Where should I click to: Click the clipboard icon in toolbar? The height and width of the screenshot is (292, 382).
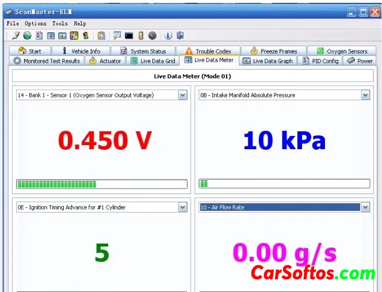[101, 36]
